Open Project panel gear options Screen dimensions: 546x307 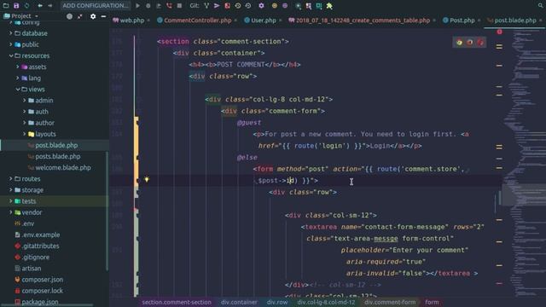click(x=93, y=16)
